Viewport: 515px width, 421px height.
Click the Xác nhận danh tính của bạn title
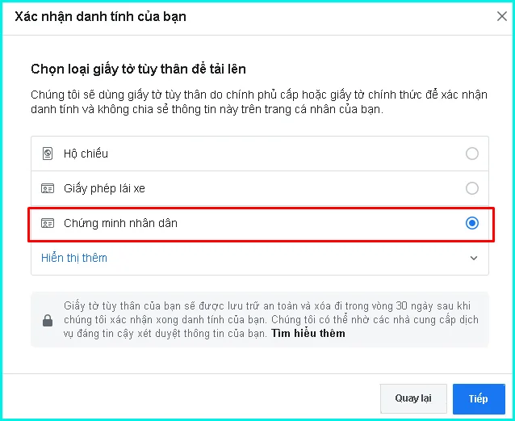[101, 16]
